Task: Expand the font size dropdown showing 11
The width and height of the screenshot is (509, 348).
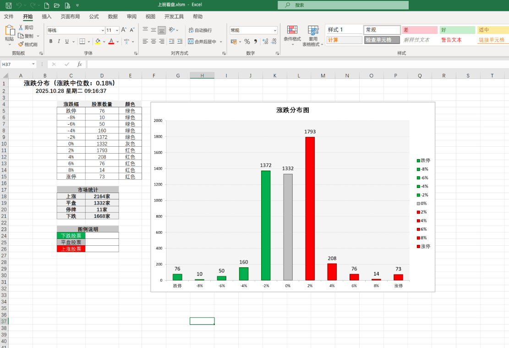Action: click(117, 30)
